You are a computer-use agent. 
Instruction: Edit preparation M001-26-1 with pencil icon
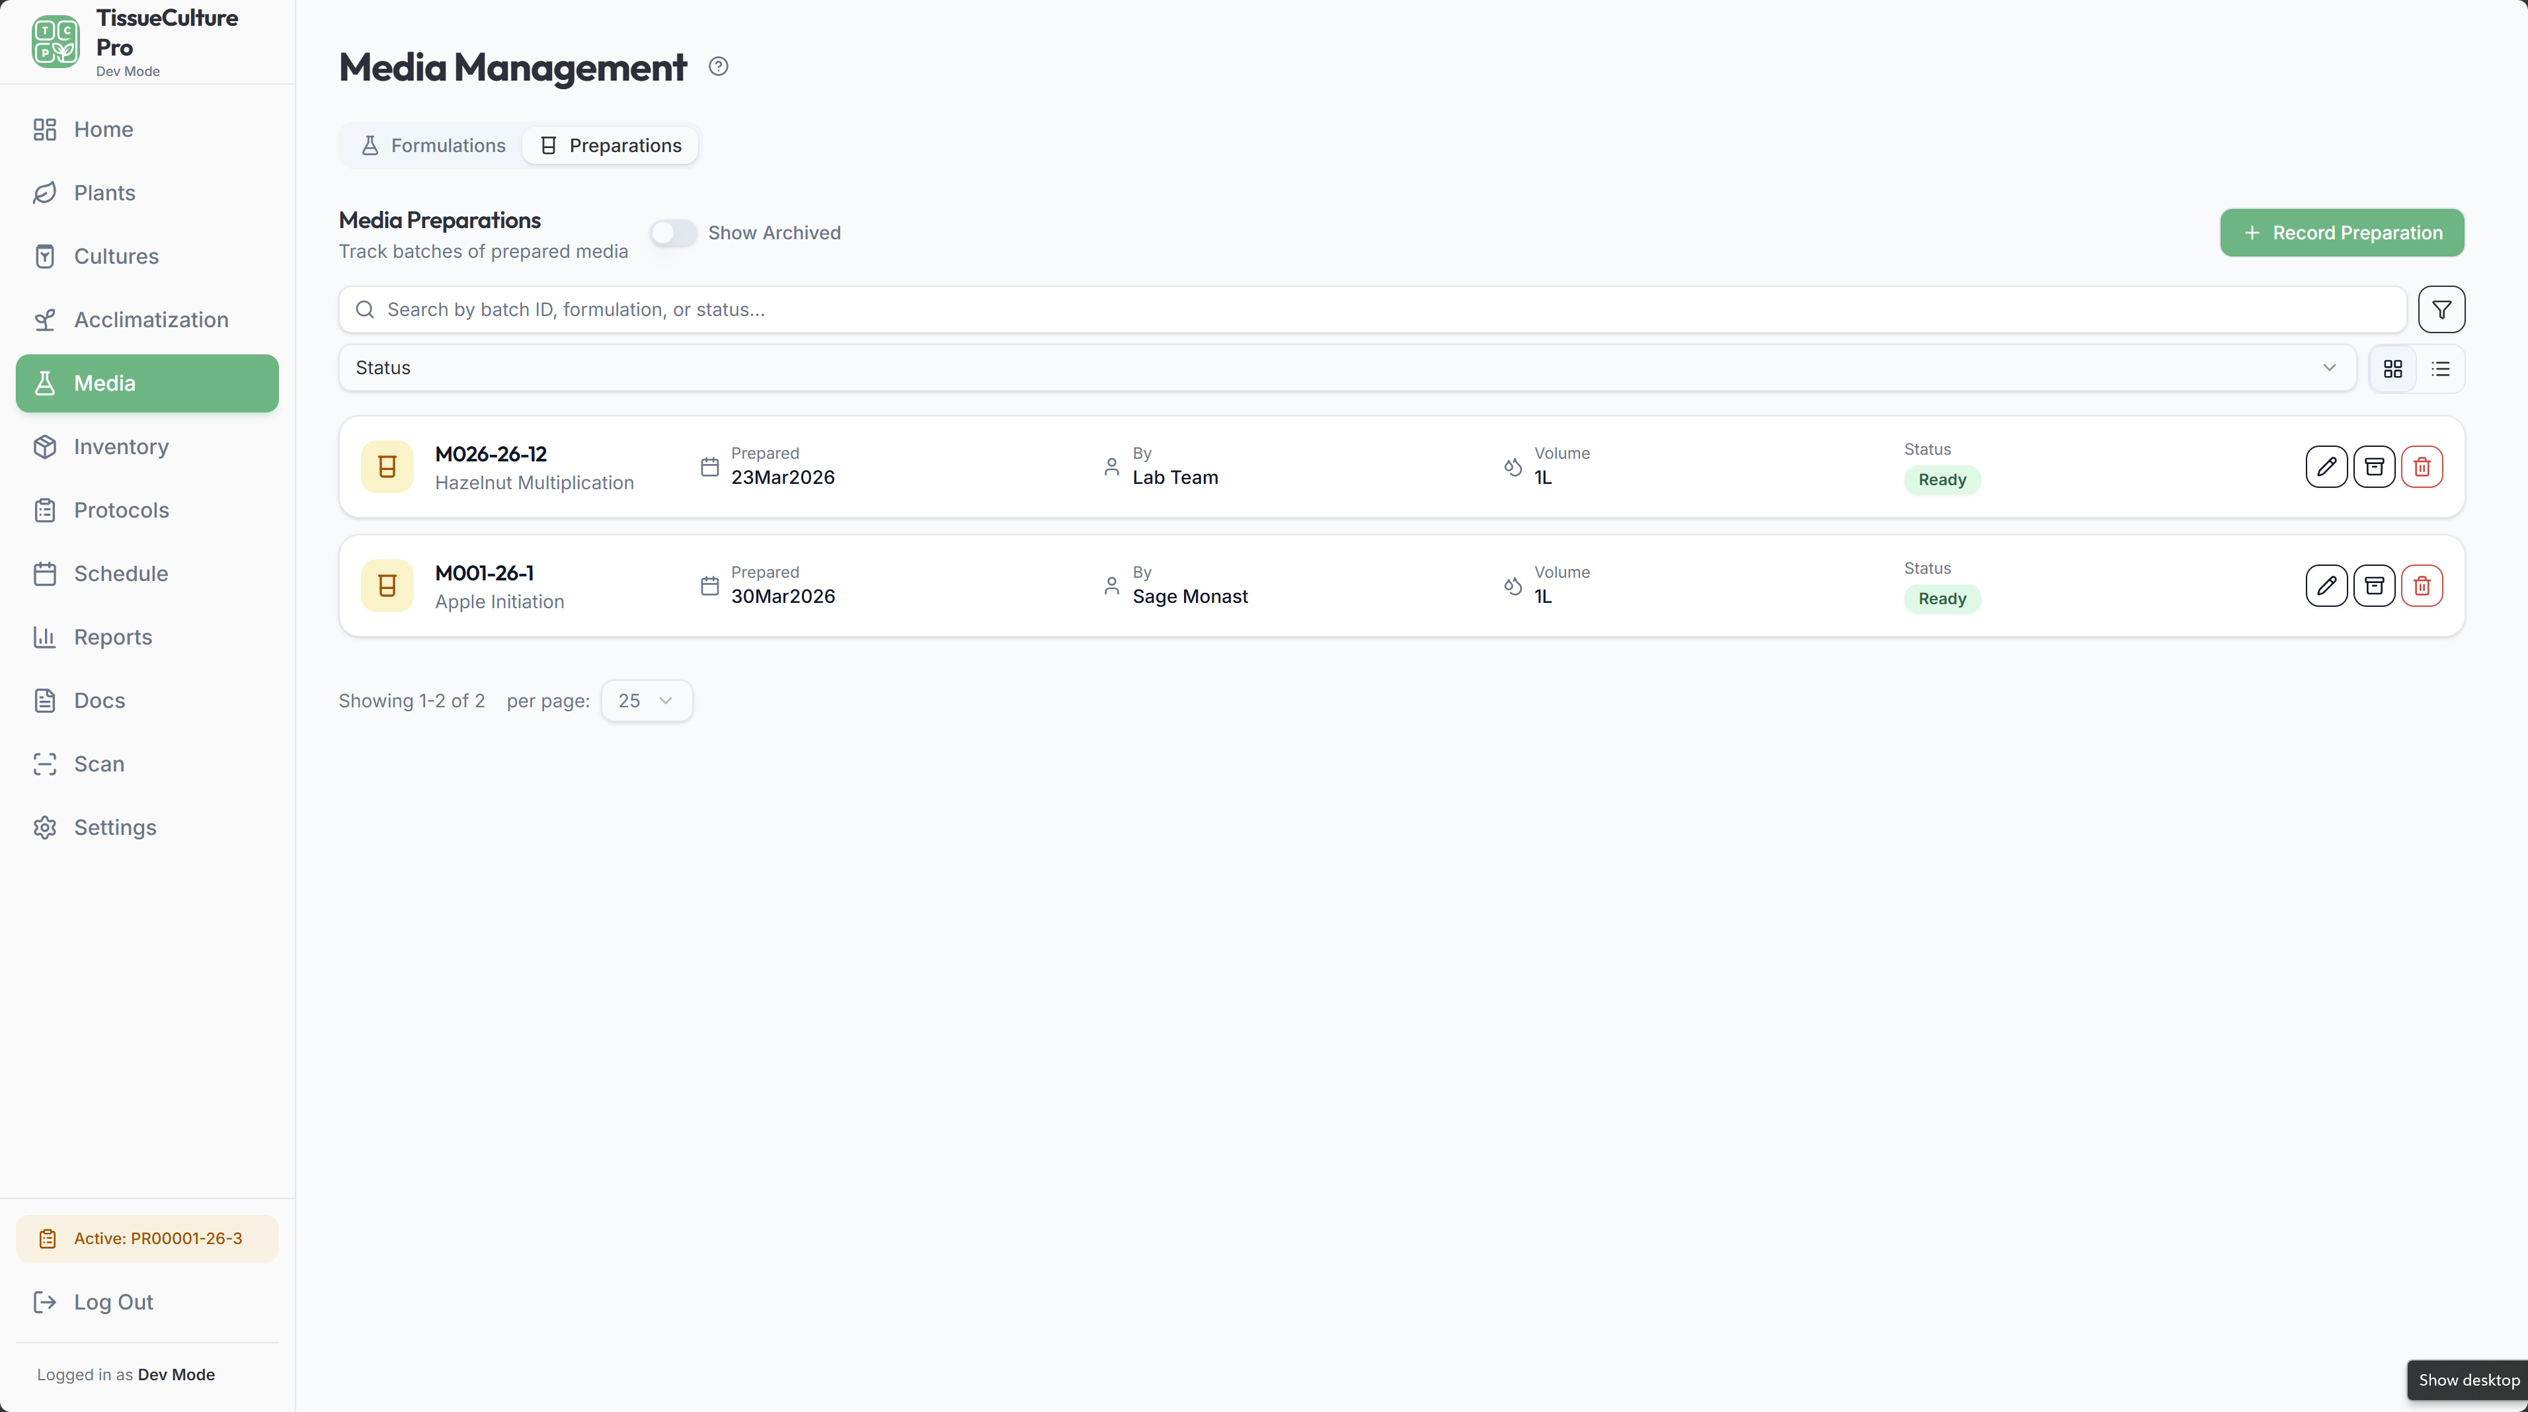tap(2326, 586)
